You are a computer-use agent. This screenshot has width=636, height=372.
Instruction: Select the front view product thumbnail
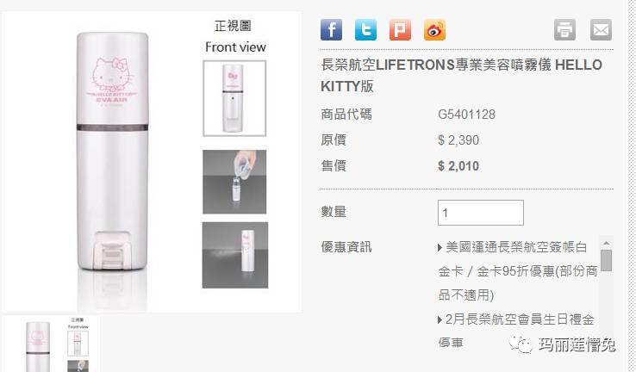coord(234,98)
